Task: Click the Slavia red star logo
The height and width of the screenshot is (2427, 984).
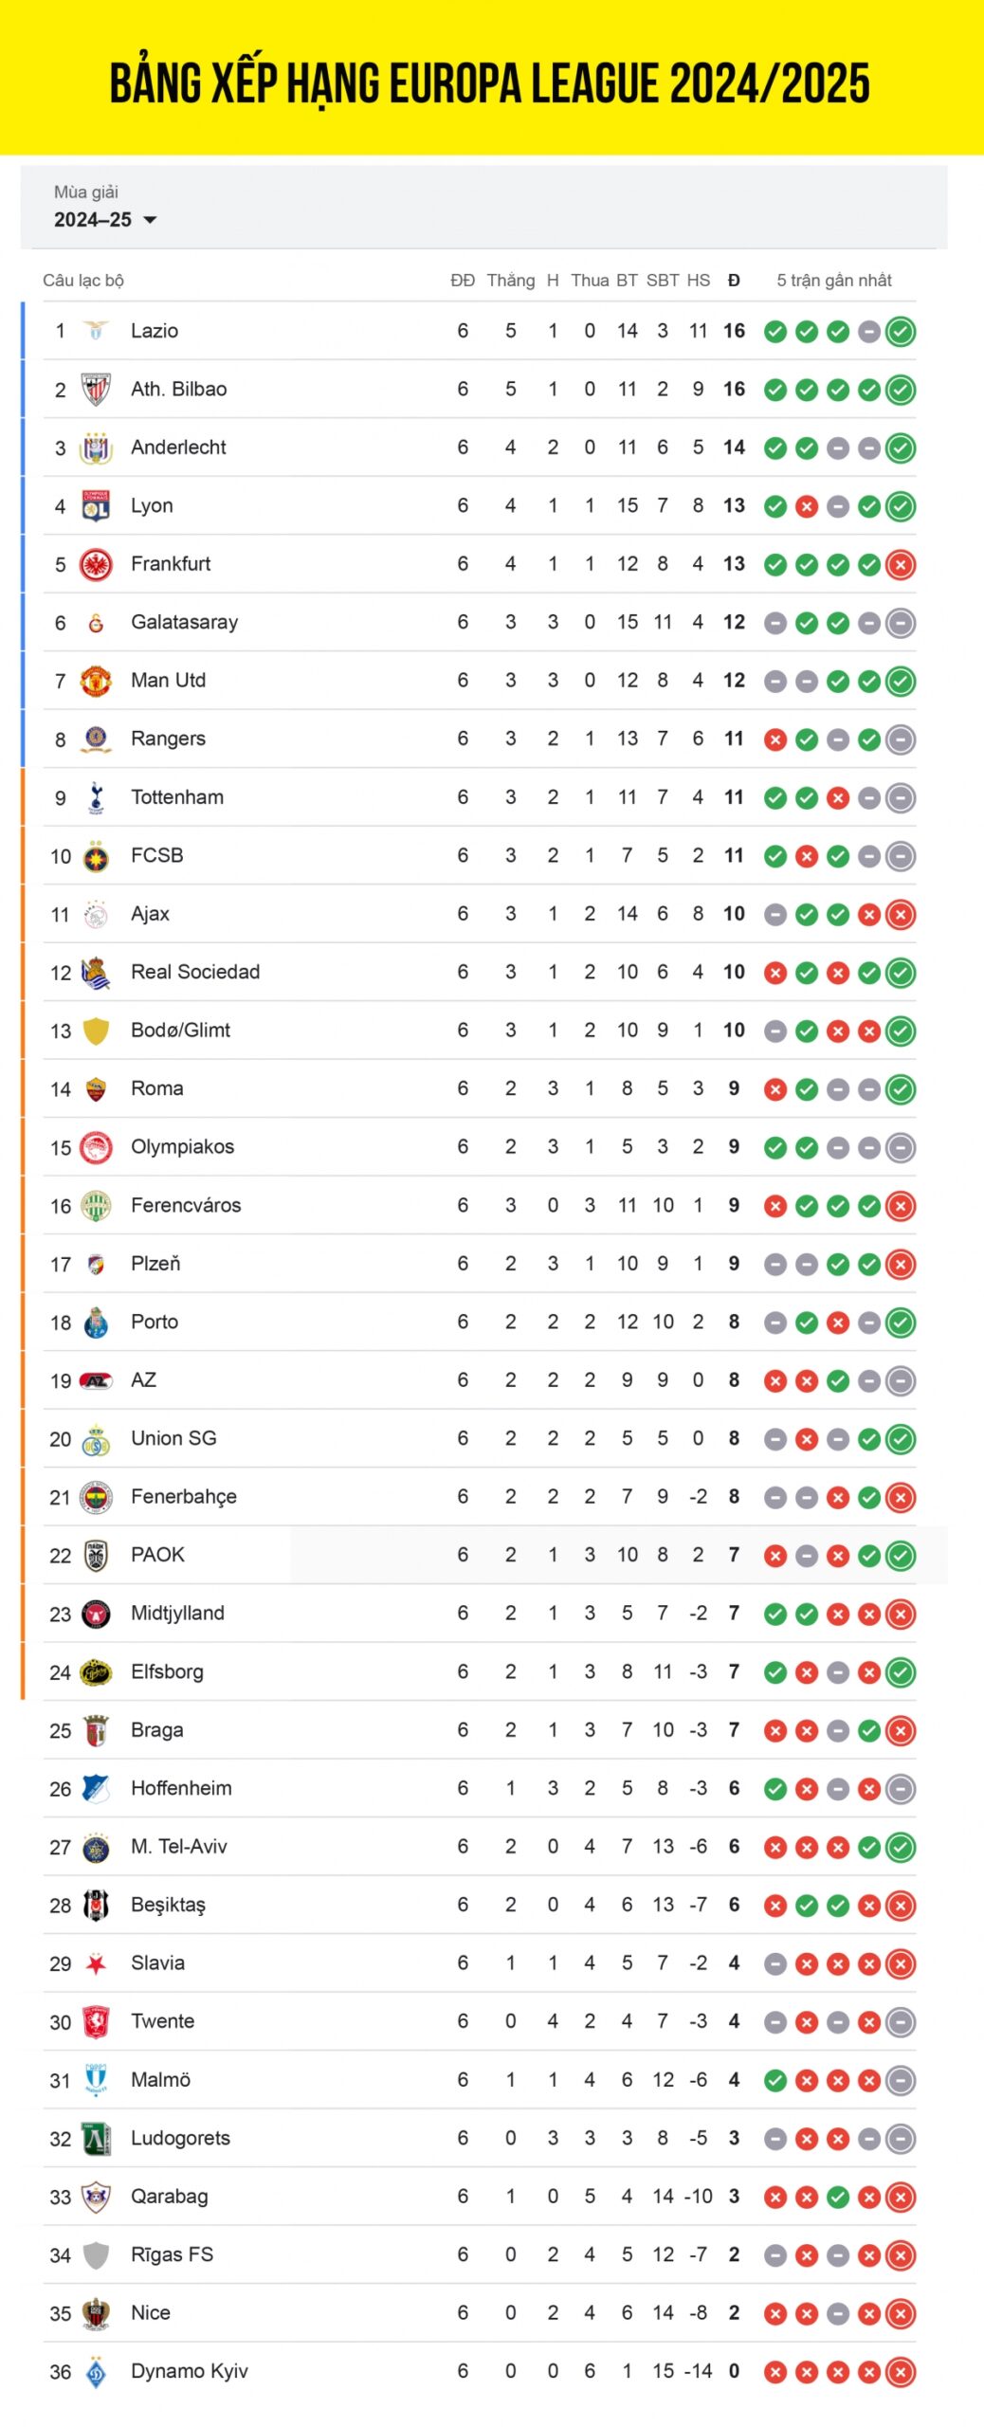Action: coord(96,1963)
